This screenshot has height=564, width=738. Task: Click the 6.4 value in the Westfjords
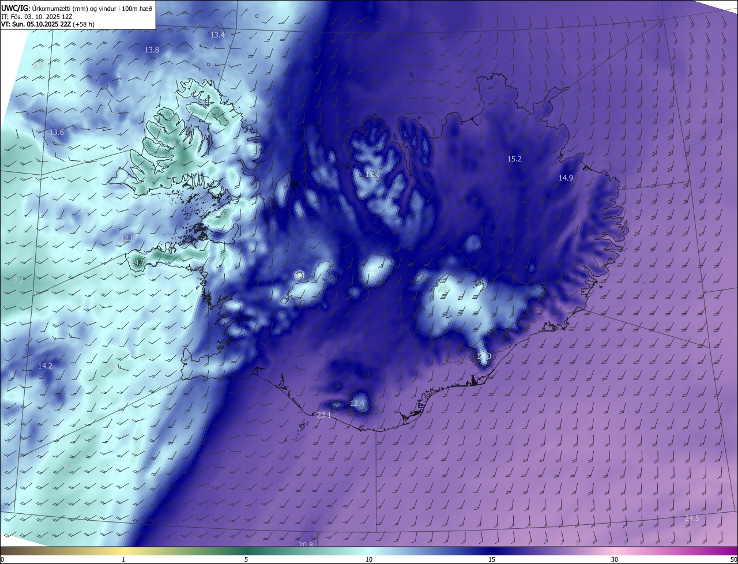(x=178, y=144)
